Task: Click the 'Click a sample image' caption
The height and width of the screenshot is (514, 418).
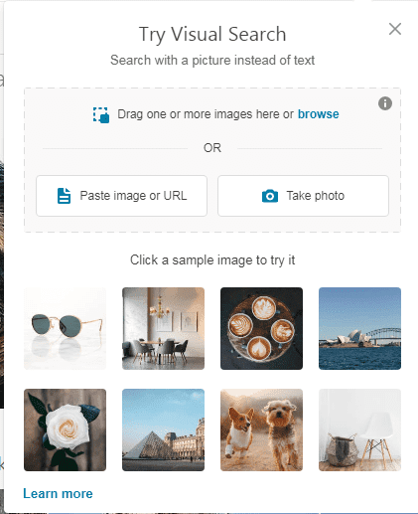Action: (212, 260)
